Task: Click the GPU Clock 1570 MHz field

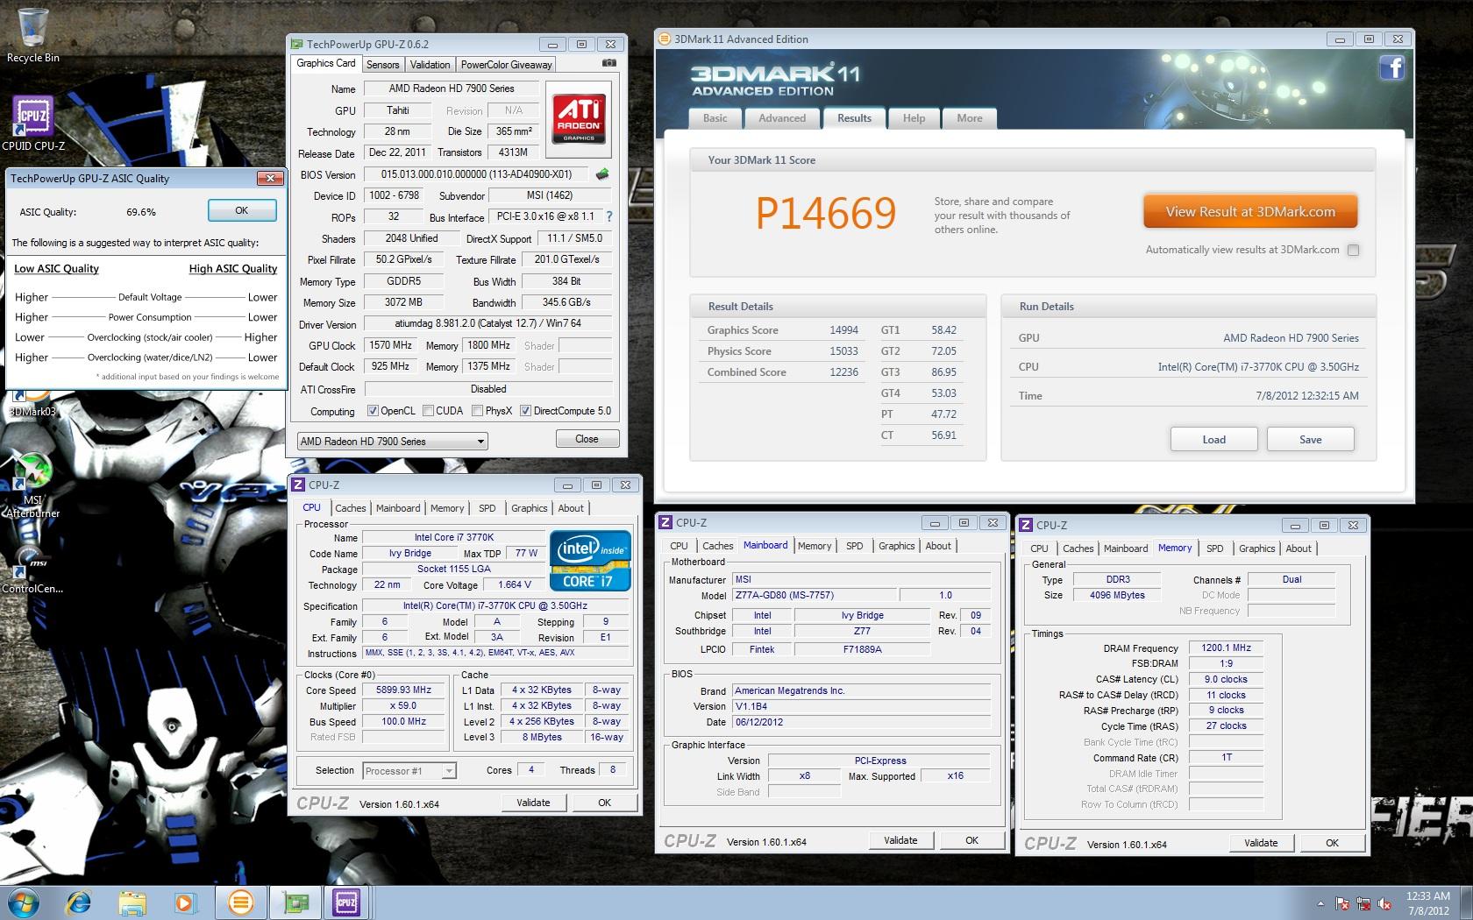Action: 391,345
